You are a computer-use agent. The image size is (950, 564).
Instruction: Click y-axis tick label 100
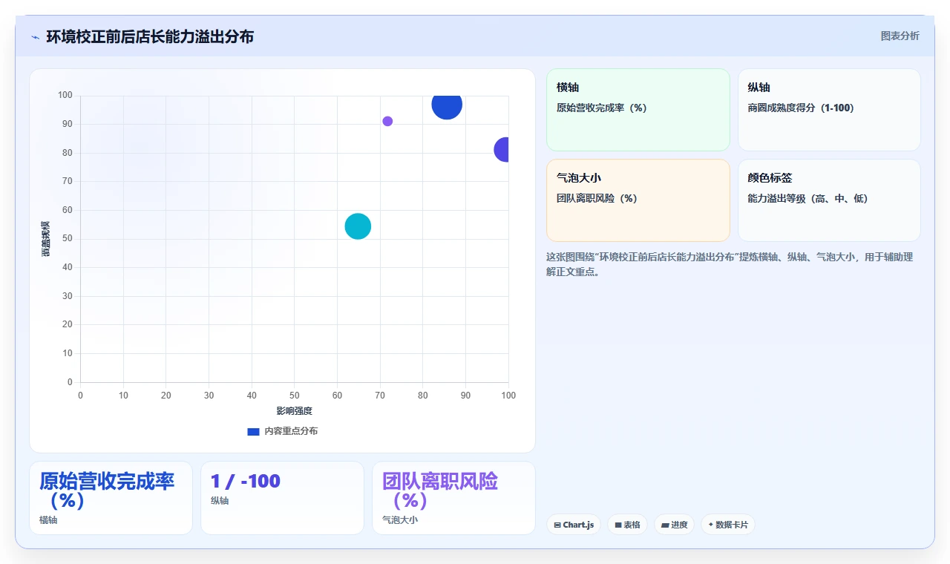pos(65,95)
